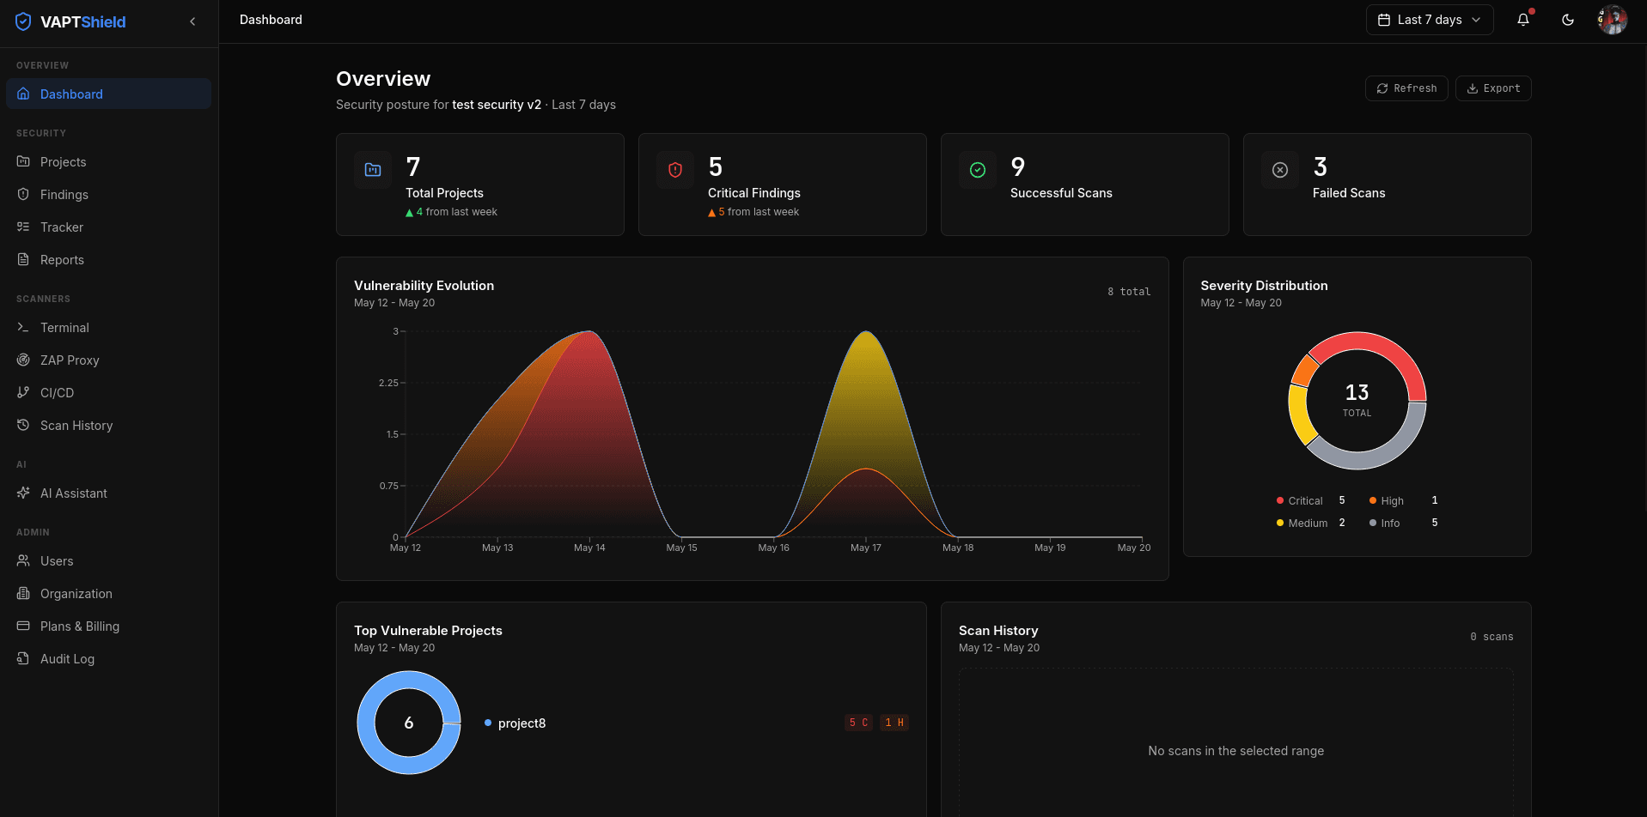Click the May 14 axis label
The height and width of the screenshot is (817, 1647).
(589, 548)
